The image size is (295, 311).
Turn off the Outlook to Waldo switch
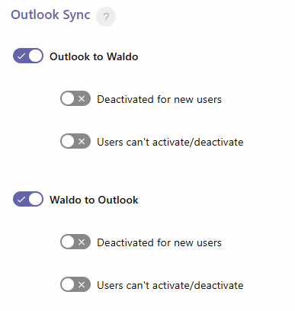[28, 56]
